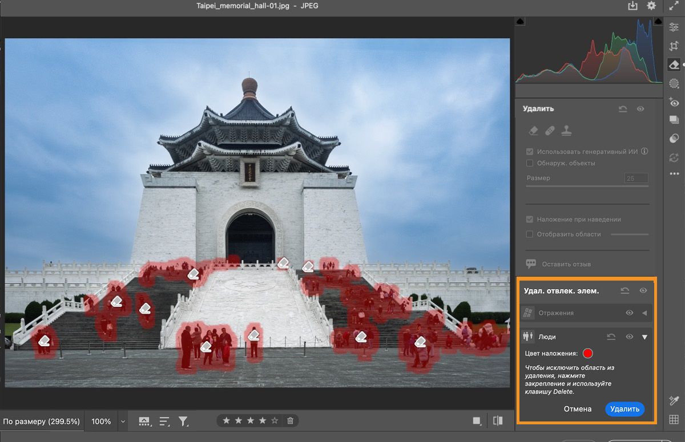The height and width of the screenshot is (442, 685).
Task: Toggle highlight clipping warning in histogram
Action: 658,21
